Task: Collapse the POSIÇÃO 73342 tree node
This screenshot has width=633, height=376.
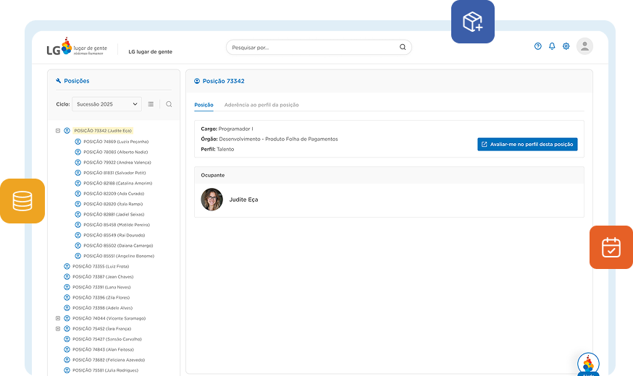Action: [58, 131]
